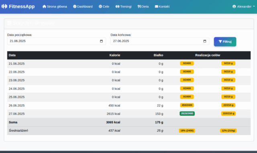Click the dumbbell icon next to Treningi

coord(117,6)
